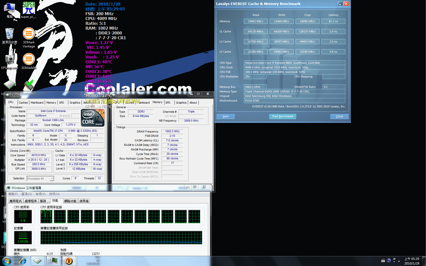Switch to 使用者 tab in Task Manager
426x266 pixels.
pos(84,201)
